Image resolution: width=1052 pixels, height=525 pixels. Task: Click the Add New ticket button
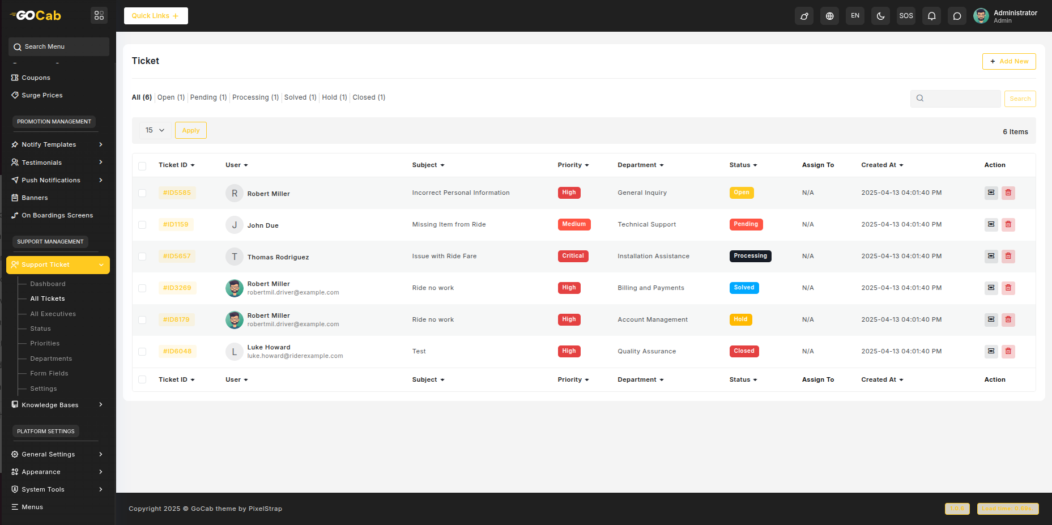click(x=1008, y=61)
